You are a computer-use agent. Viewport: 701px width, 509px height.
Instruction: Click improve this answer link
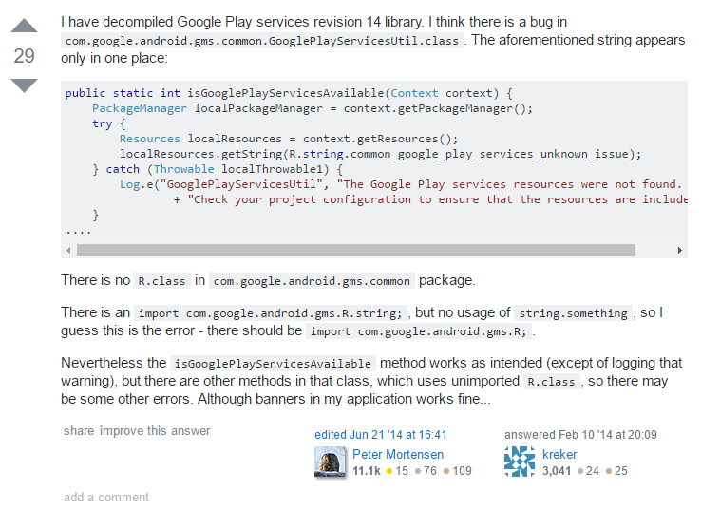155,430
